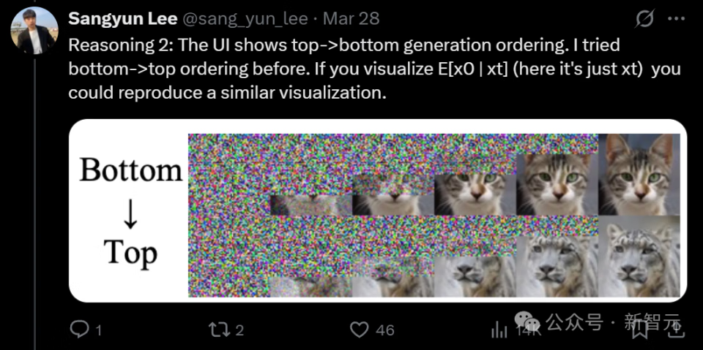Click the reply count showing 1
The width and height of the screenshot is (703, 350).
tap(98, 331)
